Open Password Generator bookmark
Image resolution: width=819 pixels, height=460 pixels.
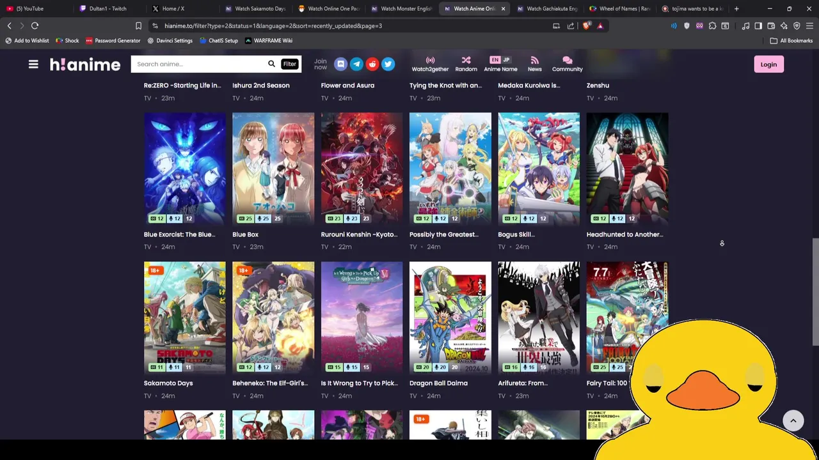113,40
